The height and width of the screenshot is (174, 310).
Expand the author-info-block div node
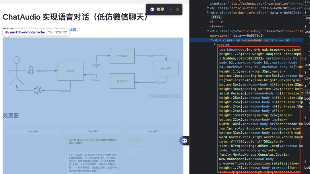pos(208,12)
